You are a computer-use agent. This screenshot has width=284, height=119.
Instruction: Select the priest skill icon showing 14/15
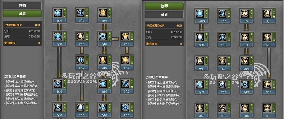[200, 13]
